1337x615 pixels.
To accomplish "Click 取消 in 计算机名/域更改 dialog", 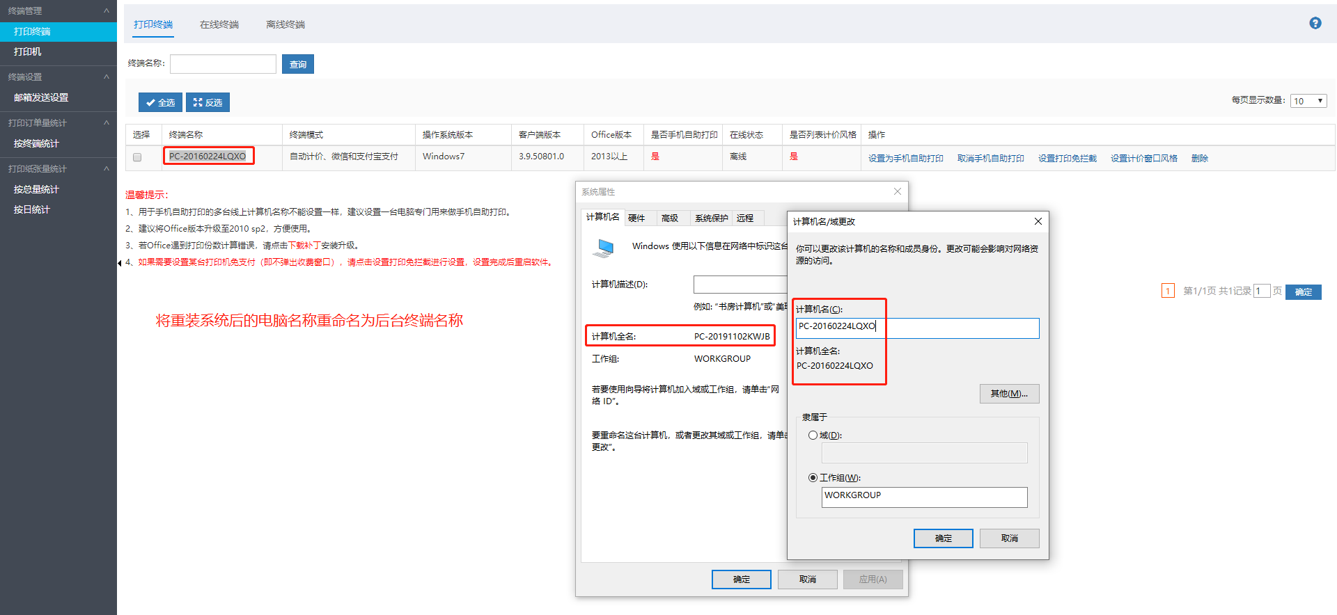I will pyautogui.click(x=1009, y=538).
